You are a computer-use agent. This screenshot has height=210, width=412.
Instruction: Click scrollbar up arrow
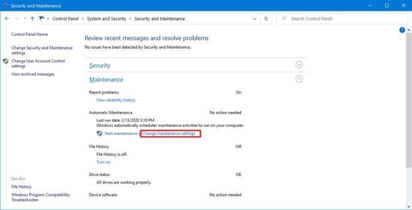409,30
